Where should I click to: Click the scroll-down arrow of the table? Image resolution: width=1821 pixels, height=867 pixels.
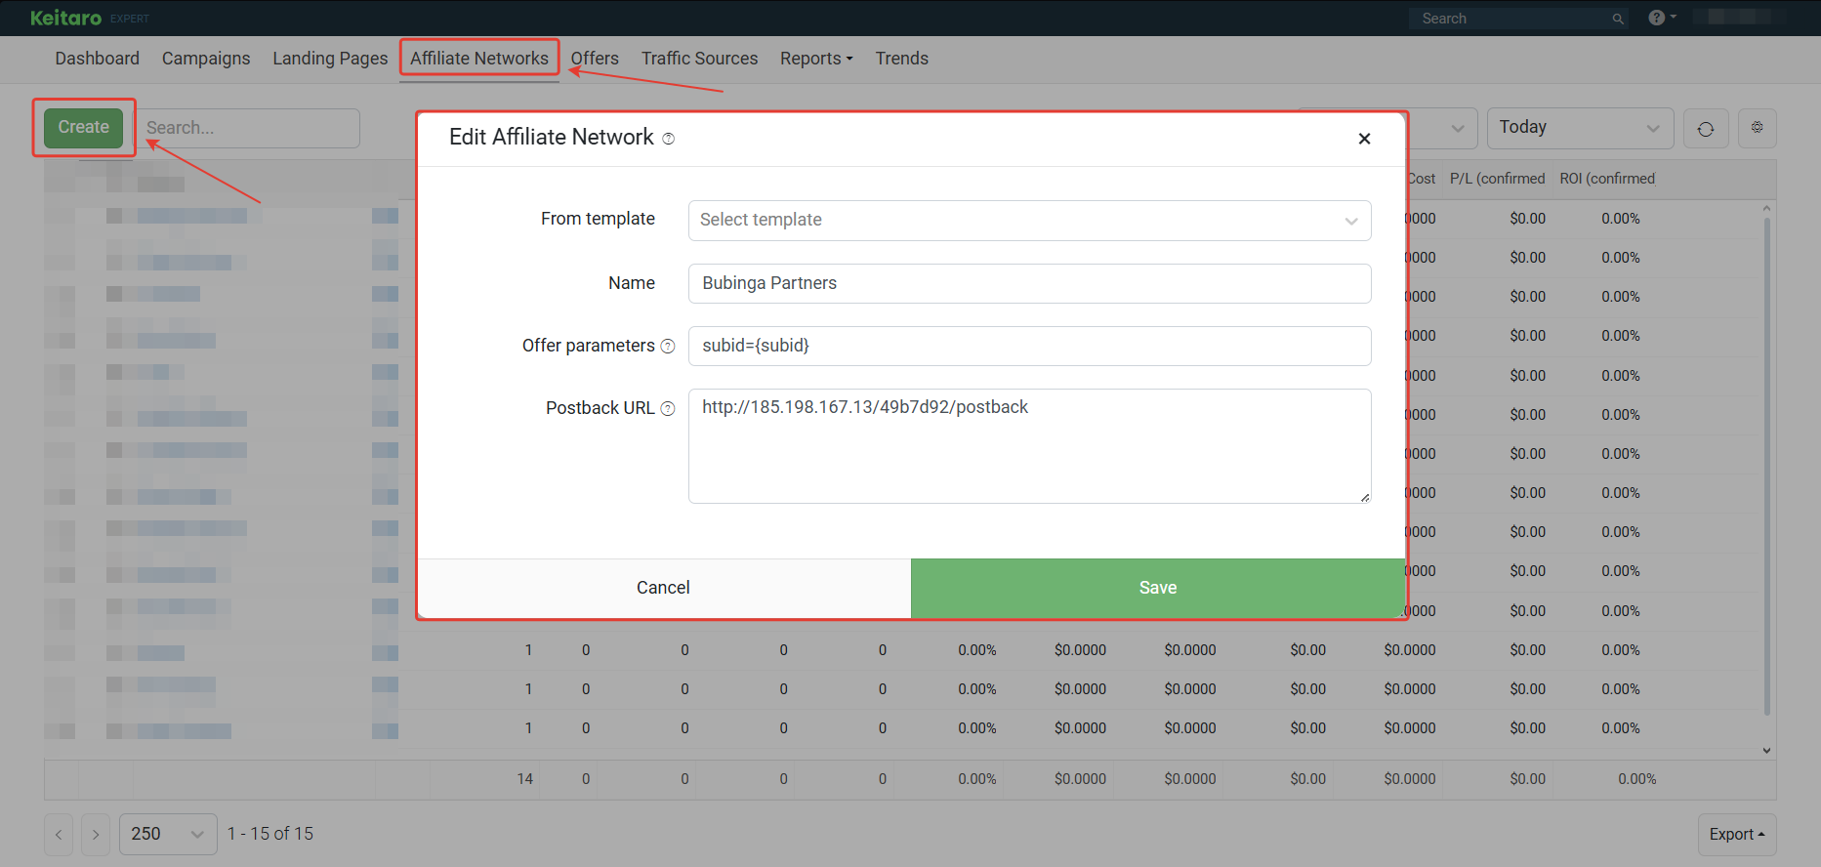[x=1766, y=751]
